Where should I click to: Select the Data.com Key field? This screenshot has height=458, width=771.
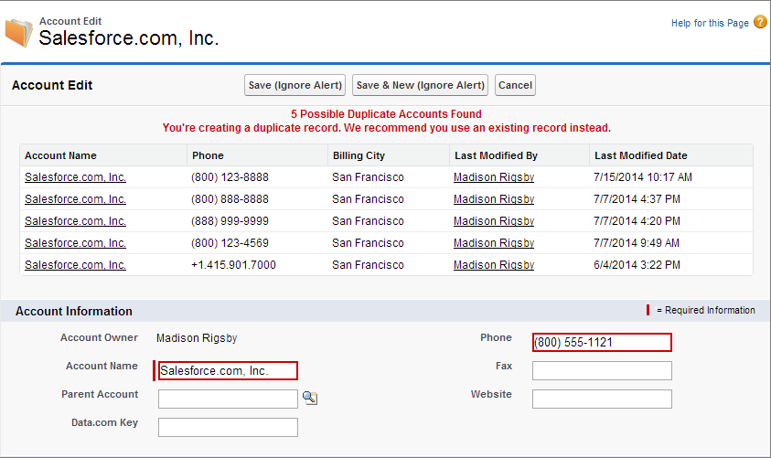pos(228,428)
